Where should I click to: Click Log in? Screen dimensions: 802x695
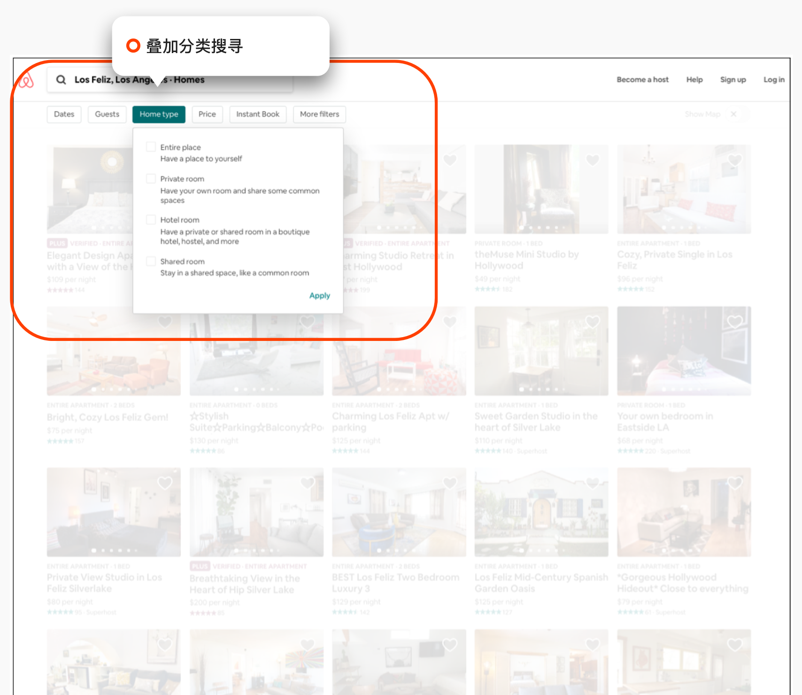pos(774,80)
